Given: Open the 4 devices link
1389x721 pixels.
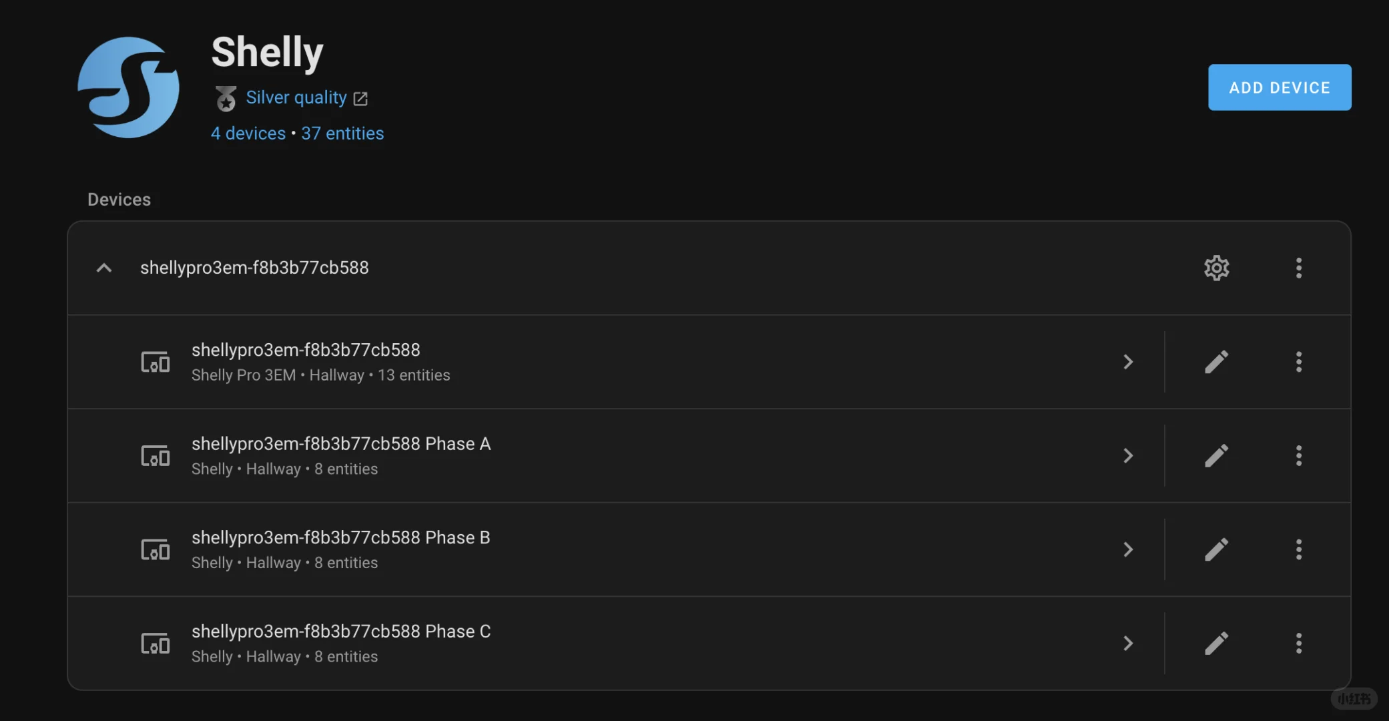Looking at the screenshot, I should pyautogui.click(x=248, y=134).
